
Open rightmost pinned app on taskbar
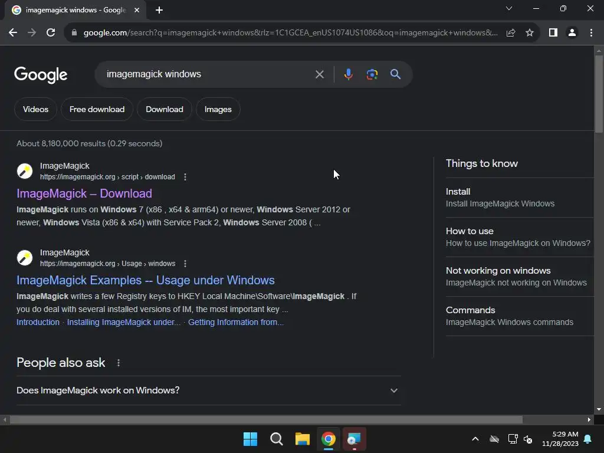(x=354, y=439)
